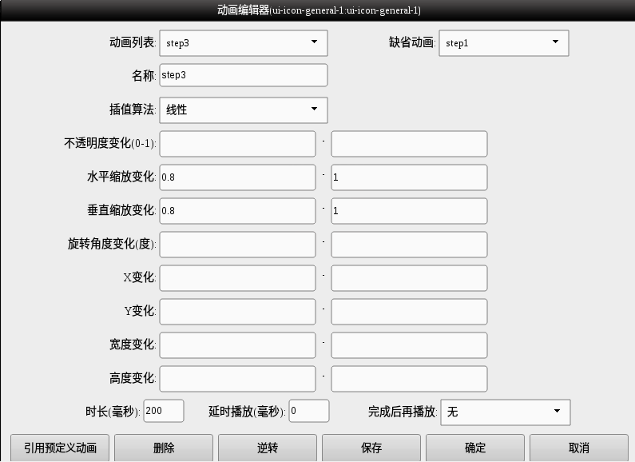Click the 删除 button
This screenshot has width=635, height=462.
click(164, 448)
